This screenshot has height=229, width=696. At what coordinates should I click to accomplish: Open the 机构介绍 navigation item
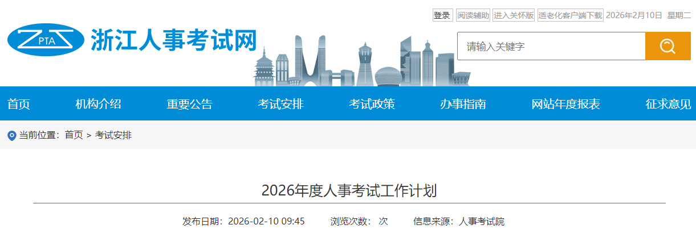[98, 104]
